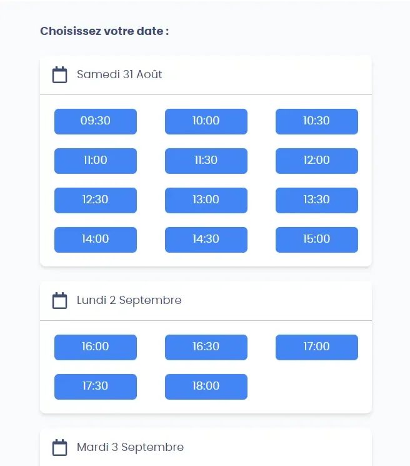
Task: Select the 17:30 time slot
Action: pos(96,387)
